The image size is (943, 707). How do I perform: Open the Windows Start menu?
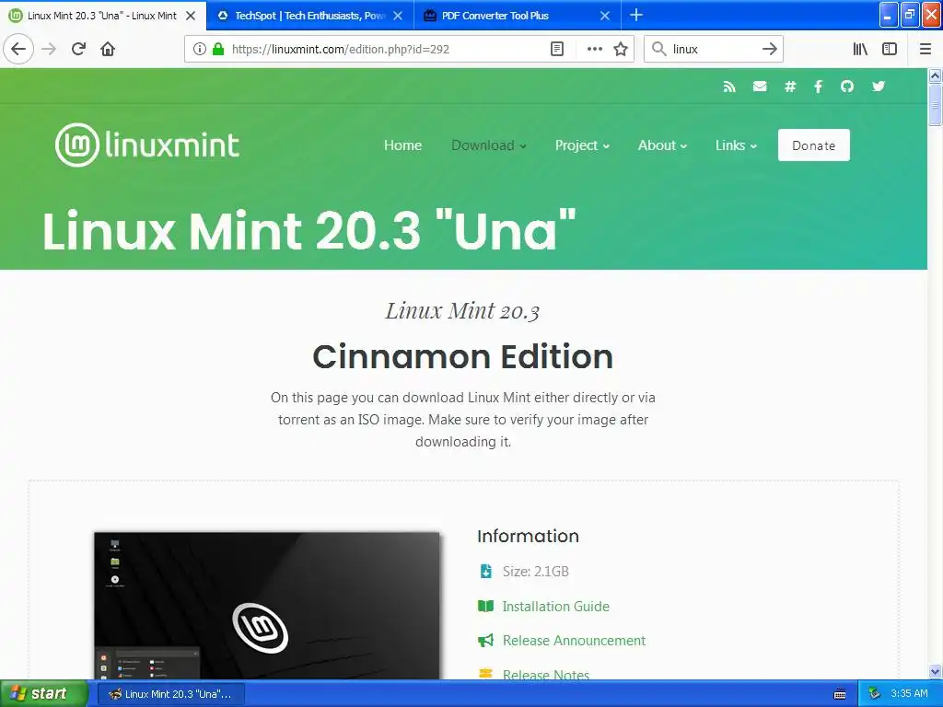(44, 693)
